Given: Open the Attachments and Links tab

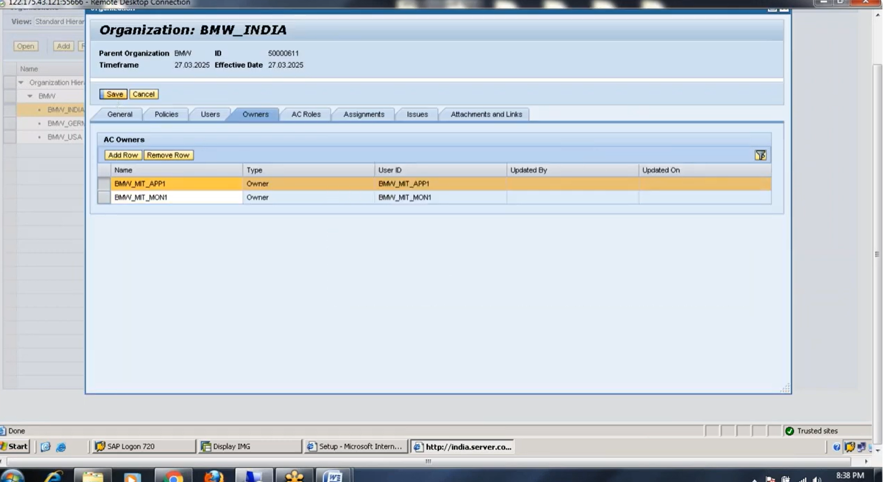Looking at the screenshot, I should coord(486,114).
